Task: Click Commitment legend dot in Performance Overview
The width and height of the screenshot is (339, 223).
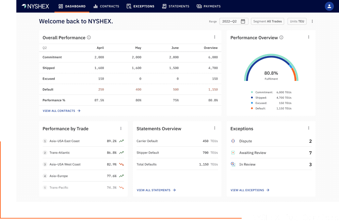Action: coord(252,92)
